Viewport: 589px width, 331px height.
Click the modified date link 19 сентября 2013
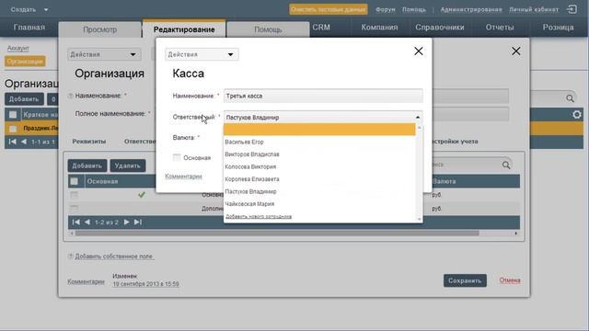pyautogui.click(x=145, y=284)
